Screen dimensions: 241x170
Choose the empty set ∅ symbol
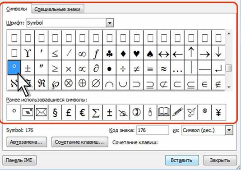[96, 83]
